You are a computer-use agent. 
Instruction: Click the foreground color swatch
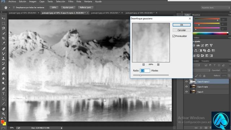tap(3, 122)
